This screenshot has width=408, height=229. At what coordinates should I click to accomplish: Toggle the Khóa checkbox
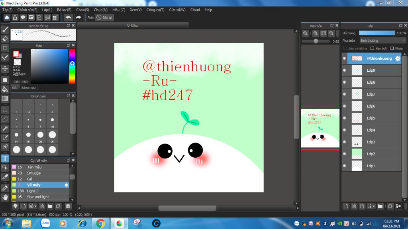(392, 49)
